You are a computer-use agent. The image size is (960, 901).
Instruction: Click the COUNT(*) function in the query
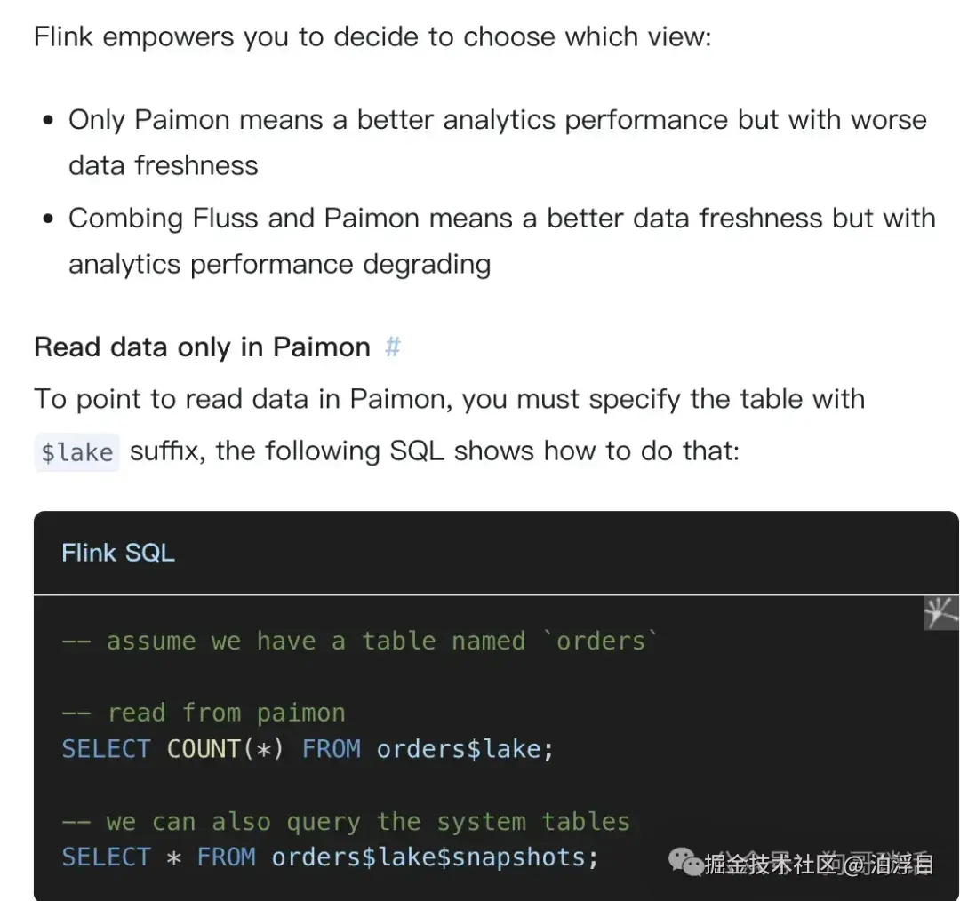226,749
